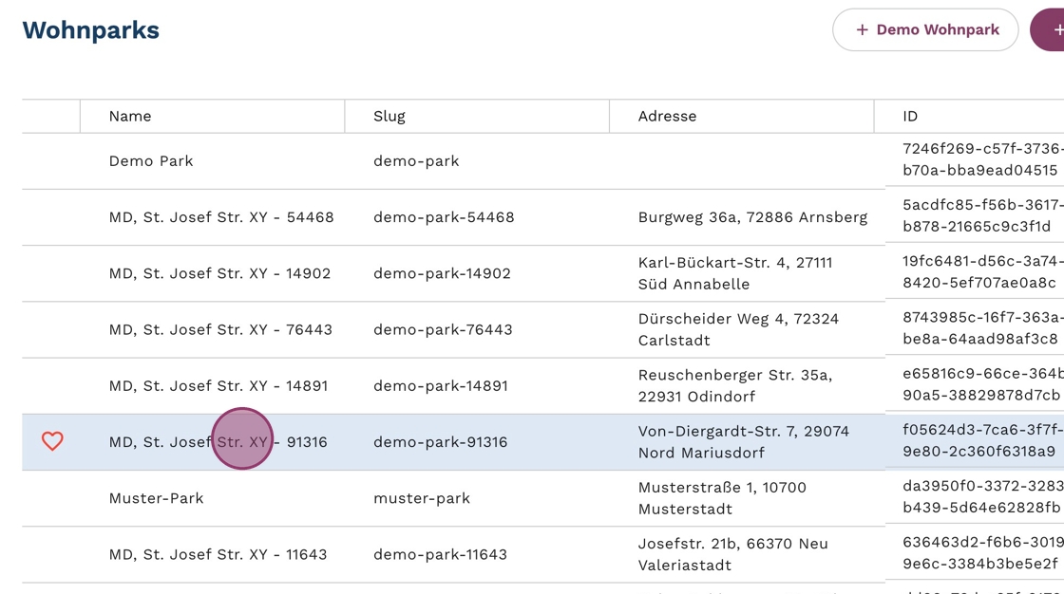Click the slug "demo-park"
This screenshot has height=594, width=1064.
416,160
